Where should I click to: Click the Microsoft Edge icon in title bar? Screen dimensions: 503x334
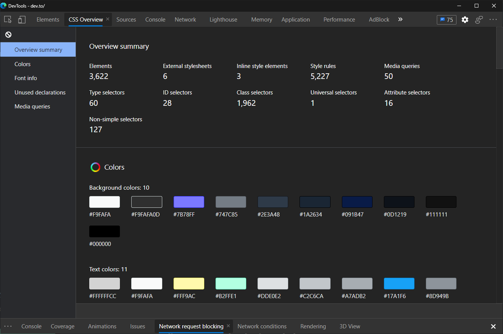click(x=4, y=6)
